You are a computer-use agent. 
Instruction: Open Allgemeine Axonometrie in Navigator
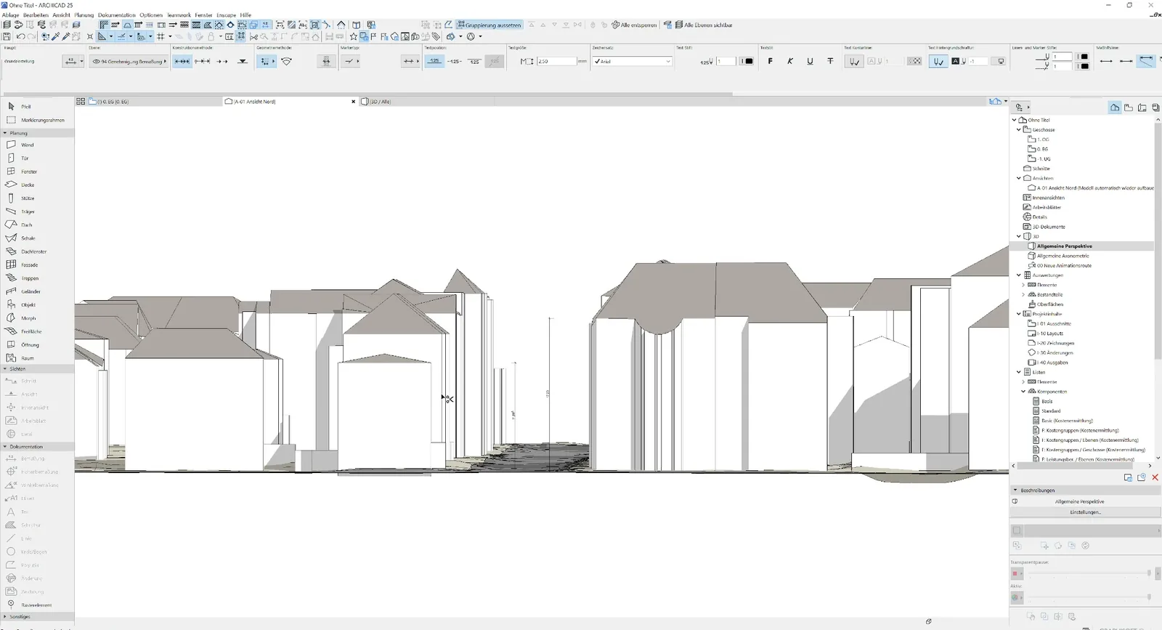[x=1063, y=256]
